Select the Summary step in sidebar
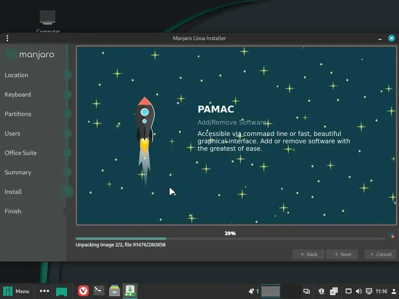399x299 pixels. (x=18, y=172)
